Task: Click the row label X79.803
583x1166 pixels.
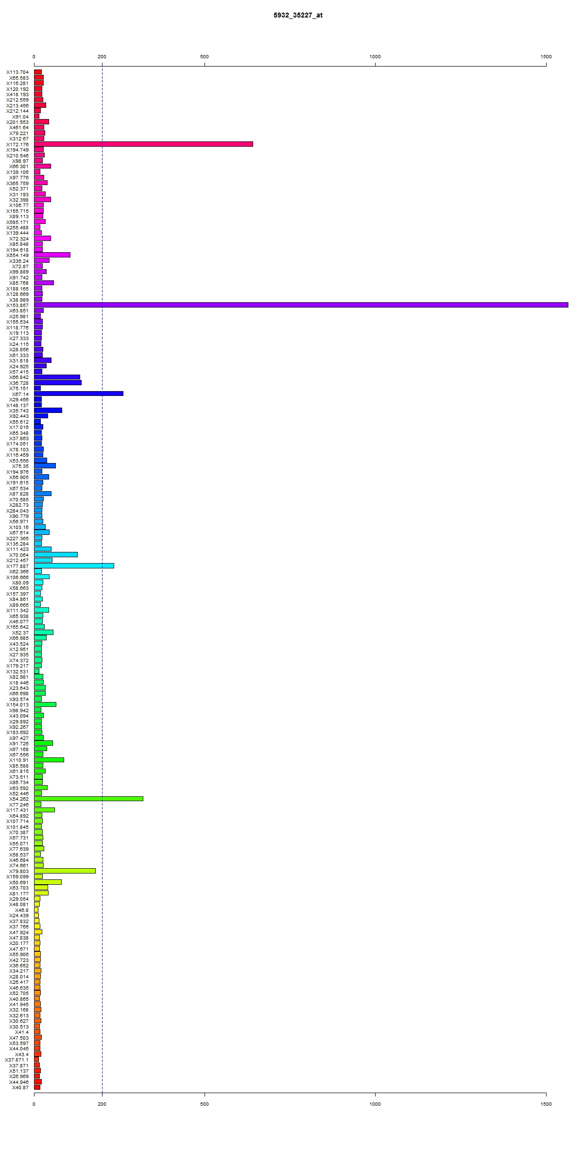Action: (19, 871)
